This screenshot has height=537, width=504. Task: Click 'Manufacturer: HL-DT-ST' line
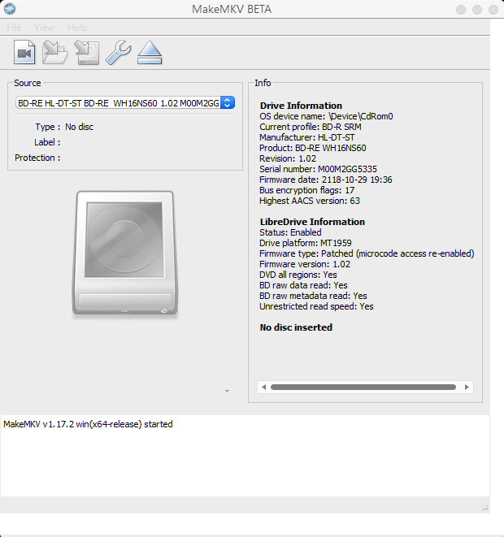pyautogui.click(x=307, y=137)
